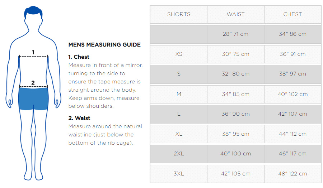Click the chest measurement line marked 1
This screenshot has height=188, width=323.
33,56
